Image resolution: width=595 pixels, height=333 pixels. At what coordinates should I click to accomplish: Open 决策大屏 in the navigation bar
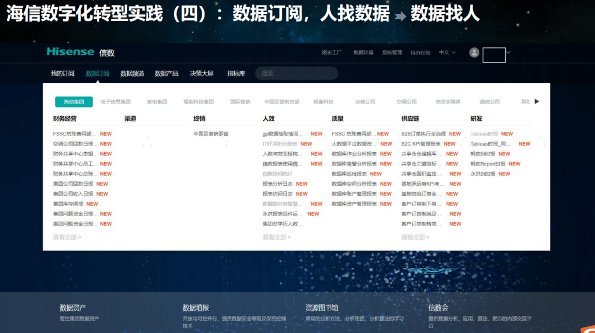tap(202, 73)
